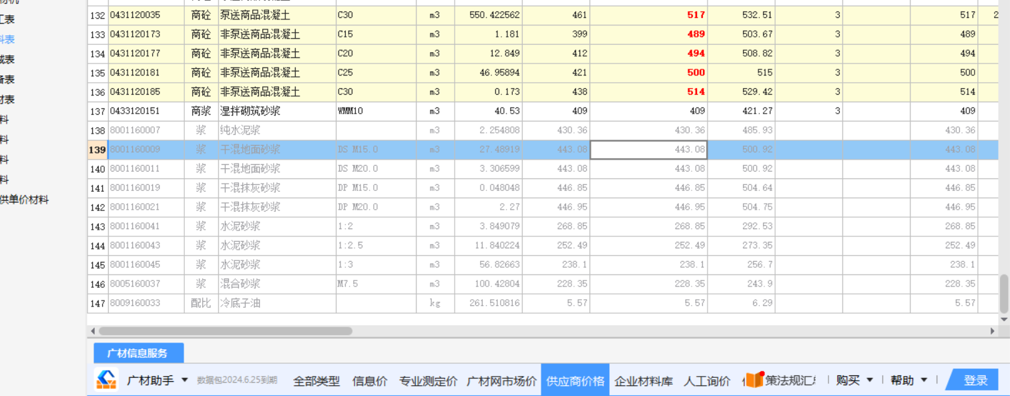The width and height of the screenshot is (1010, 396).
Task: Expand the 购买 dropdown menu
Action: point(870,380)
